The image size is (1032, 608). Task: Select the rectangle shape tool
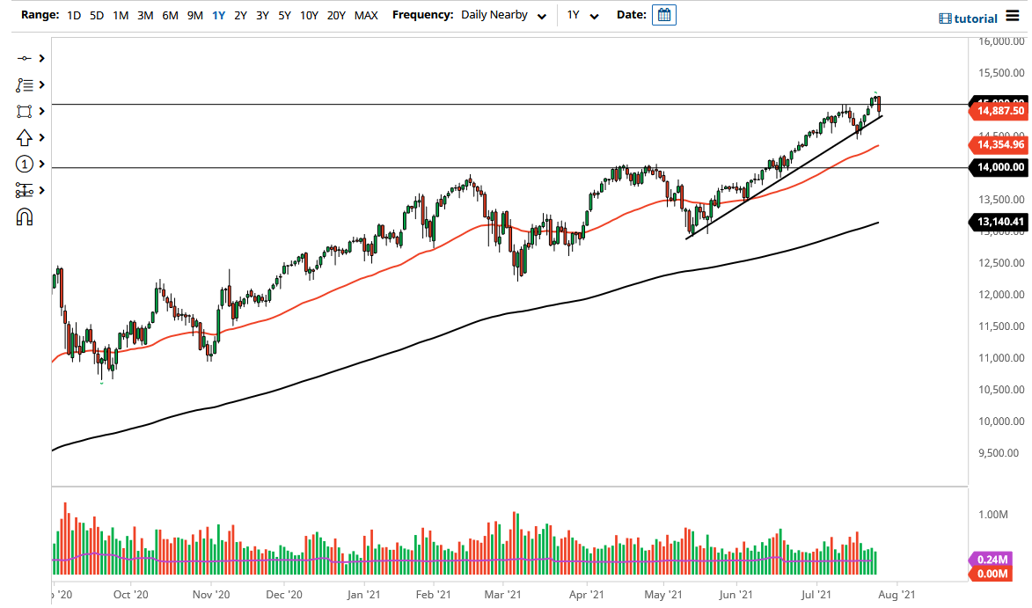point(25,111)
